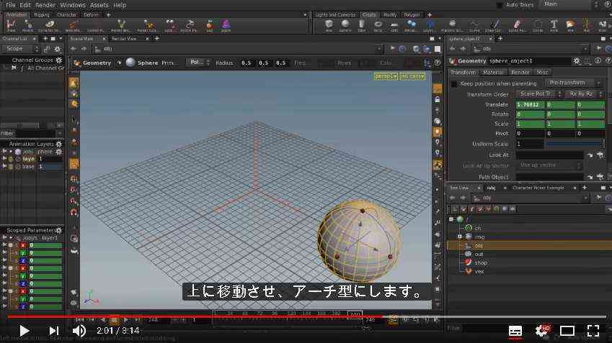
Task: Click the Look At eyes shelf tool
Action: click(169, 25)
